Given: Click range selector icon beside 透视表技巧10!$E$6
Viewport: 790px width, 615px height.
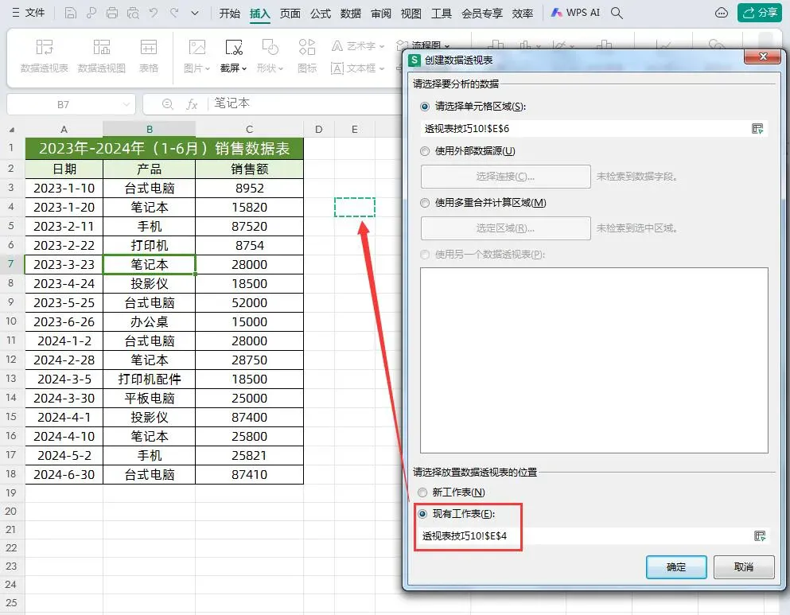Looking at the screenshot, I should (x=757, y=129).
